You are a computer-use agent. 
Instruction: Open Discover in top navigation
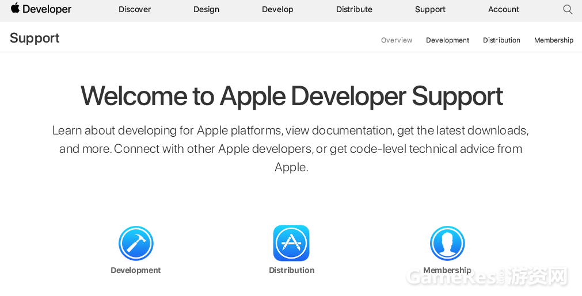click(135, 9)
